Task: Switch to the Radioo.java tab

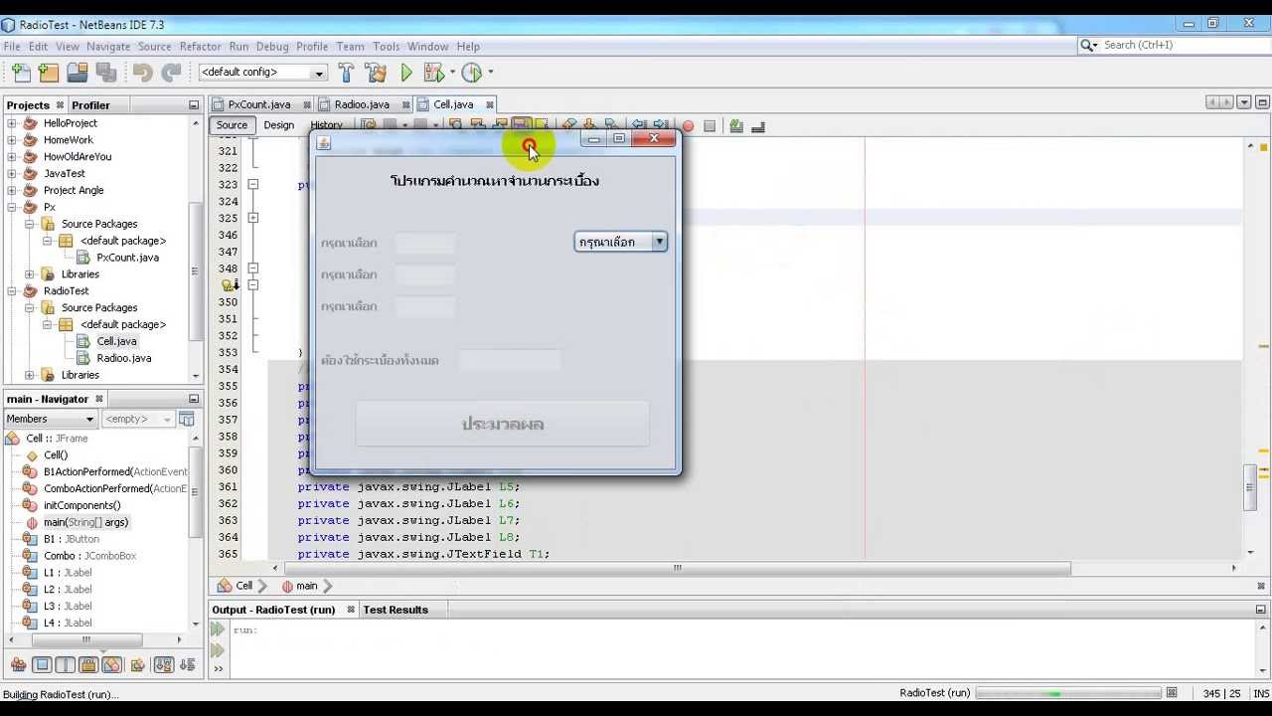Action: 362,104
